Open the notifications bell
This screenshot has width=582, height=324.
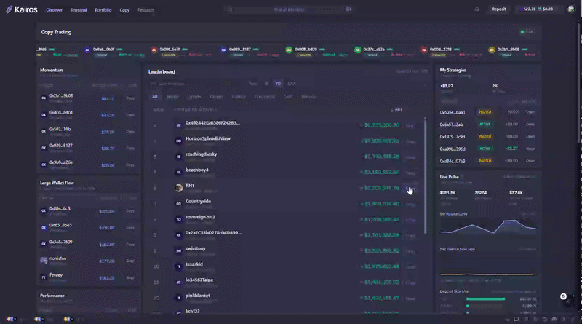click(x=477, y=9)
